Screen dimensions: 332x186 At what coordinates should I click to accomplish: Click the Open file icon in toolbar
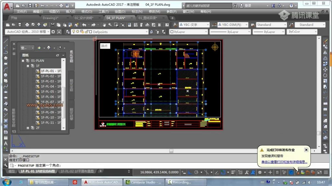[14, 25]
